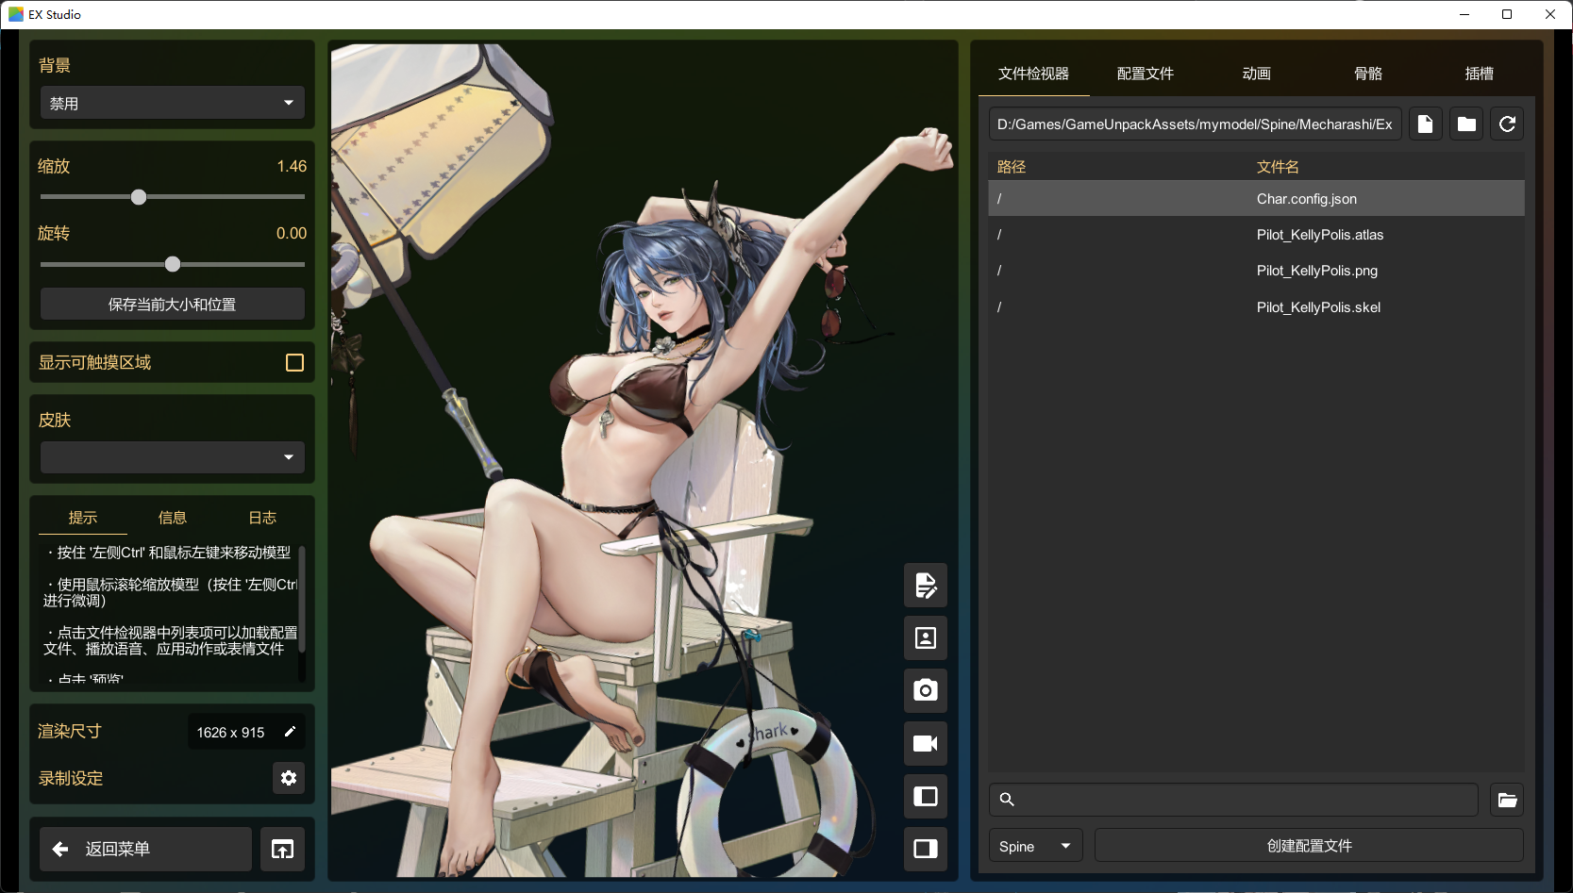
Task: Open the 骨骼 tab
Action: click(x=1367, y=74)
